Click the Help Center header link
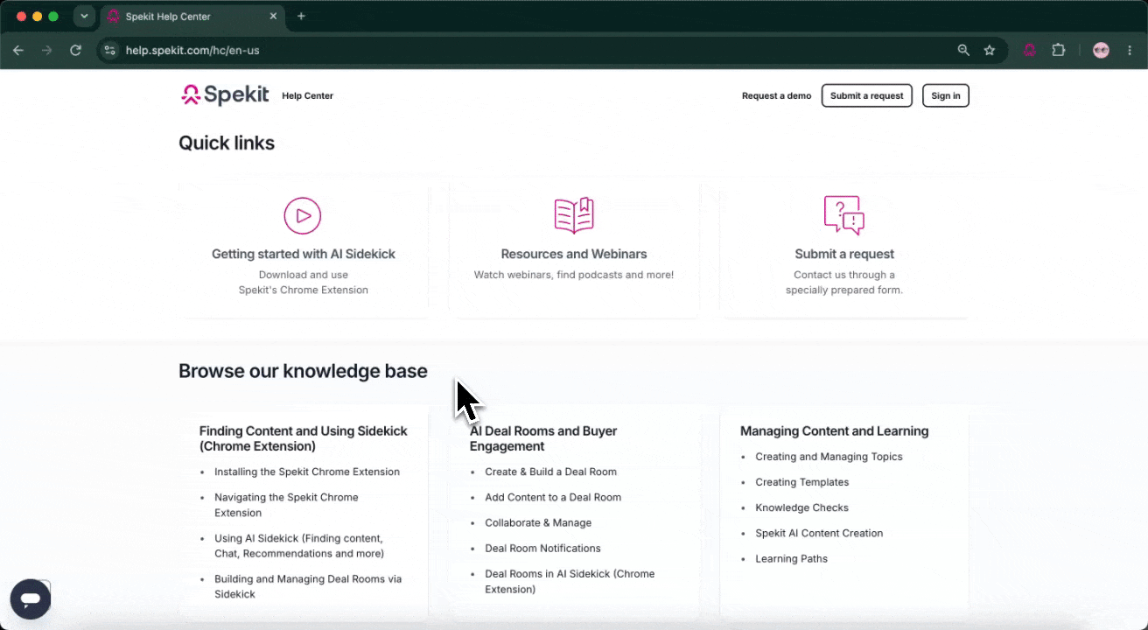Viewport: 1148px width, 630px height. pos(307,95)
